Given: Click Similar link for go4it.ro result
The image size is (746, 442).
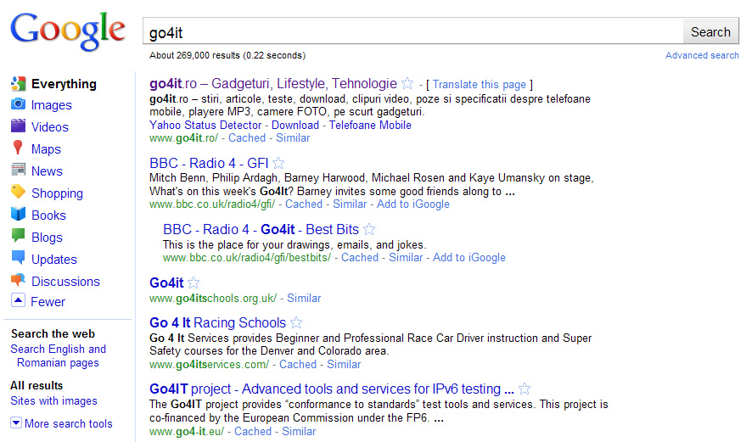Looking at the screenshot, I should coord(293,138).
